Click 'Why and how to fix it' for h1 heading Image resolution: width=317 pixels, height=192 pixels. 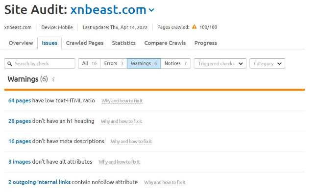point(122,121)
